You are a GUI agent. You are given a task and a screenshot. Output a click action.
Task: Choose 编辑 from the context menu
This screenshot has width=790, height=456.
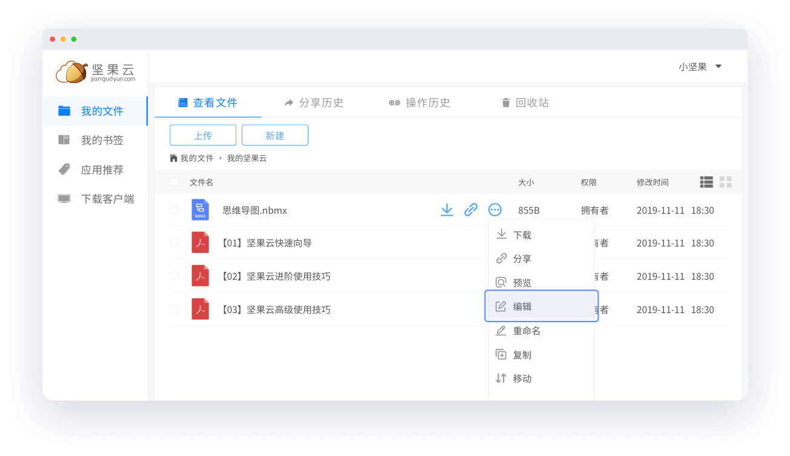(522, 306)
